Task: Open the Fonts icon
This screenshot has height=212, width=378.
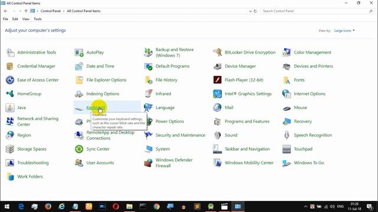Action: tap(286, 80)
